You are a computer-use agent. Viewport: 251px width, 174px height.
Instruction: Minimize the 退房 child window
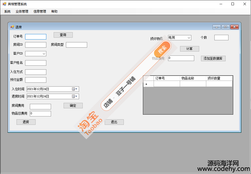(x=217, y=27)
